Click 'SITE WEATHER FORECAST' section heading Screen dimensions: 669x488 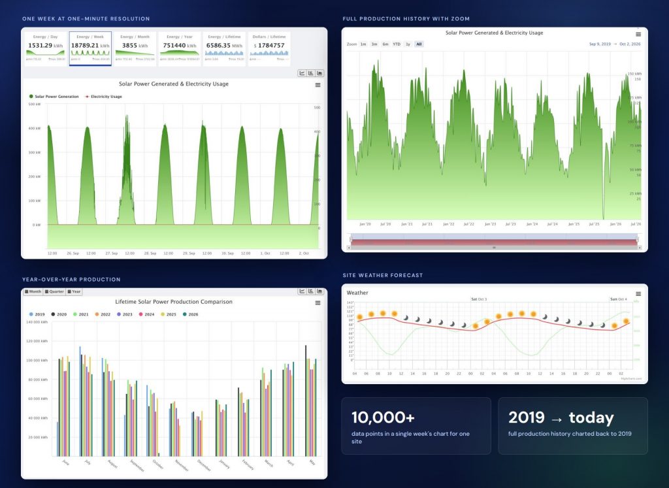coord(383,275)
